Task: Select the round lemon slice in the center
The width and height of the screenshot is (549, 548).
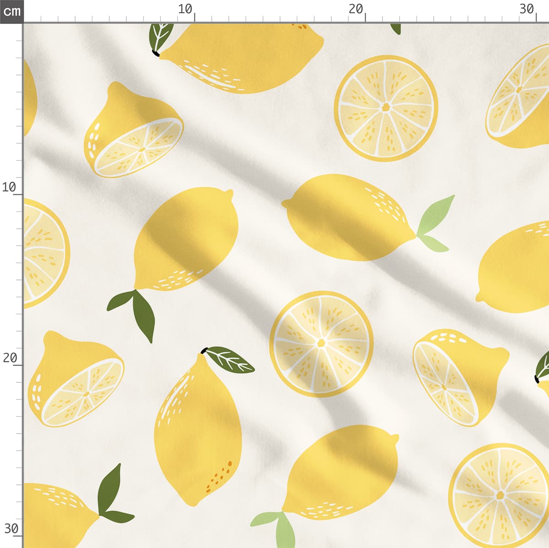Action: point(321,344)
